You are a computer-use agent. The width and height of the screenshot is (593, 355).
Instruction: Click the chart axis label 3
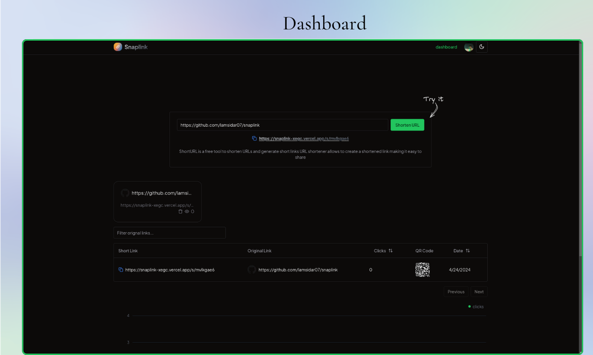[x=128, y=342]
